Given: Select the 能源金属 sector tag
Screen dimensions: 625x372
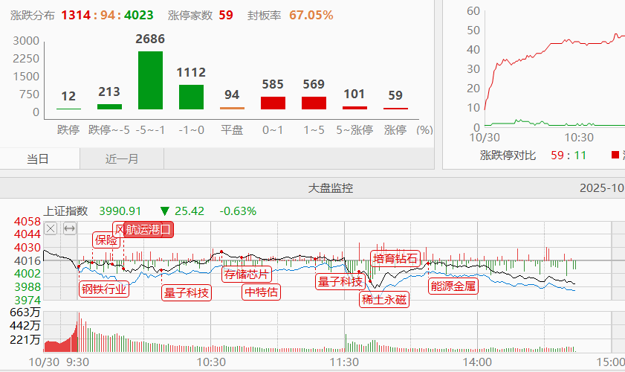Looking at the screenshot, I should (452, 285).
